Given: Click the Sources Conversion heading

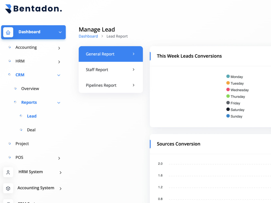Looking at the screenshot, I should click(179, 144).
